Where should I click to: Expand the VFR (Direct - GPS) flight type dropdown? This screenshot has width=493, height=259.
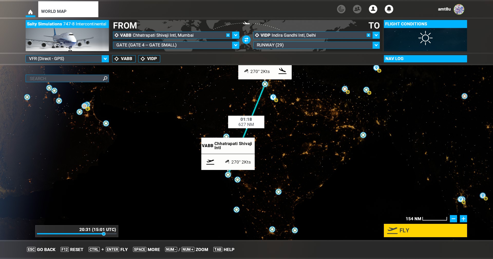pyautogui.click(x=105, y=59)
